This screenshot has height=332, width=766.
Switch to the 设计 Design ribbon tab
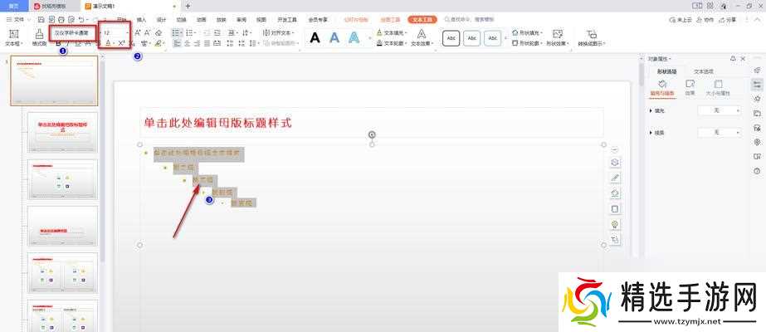click(162, 20)
